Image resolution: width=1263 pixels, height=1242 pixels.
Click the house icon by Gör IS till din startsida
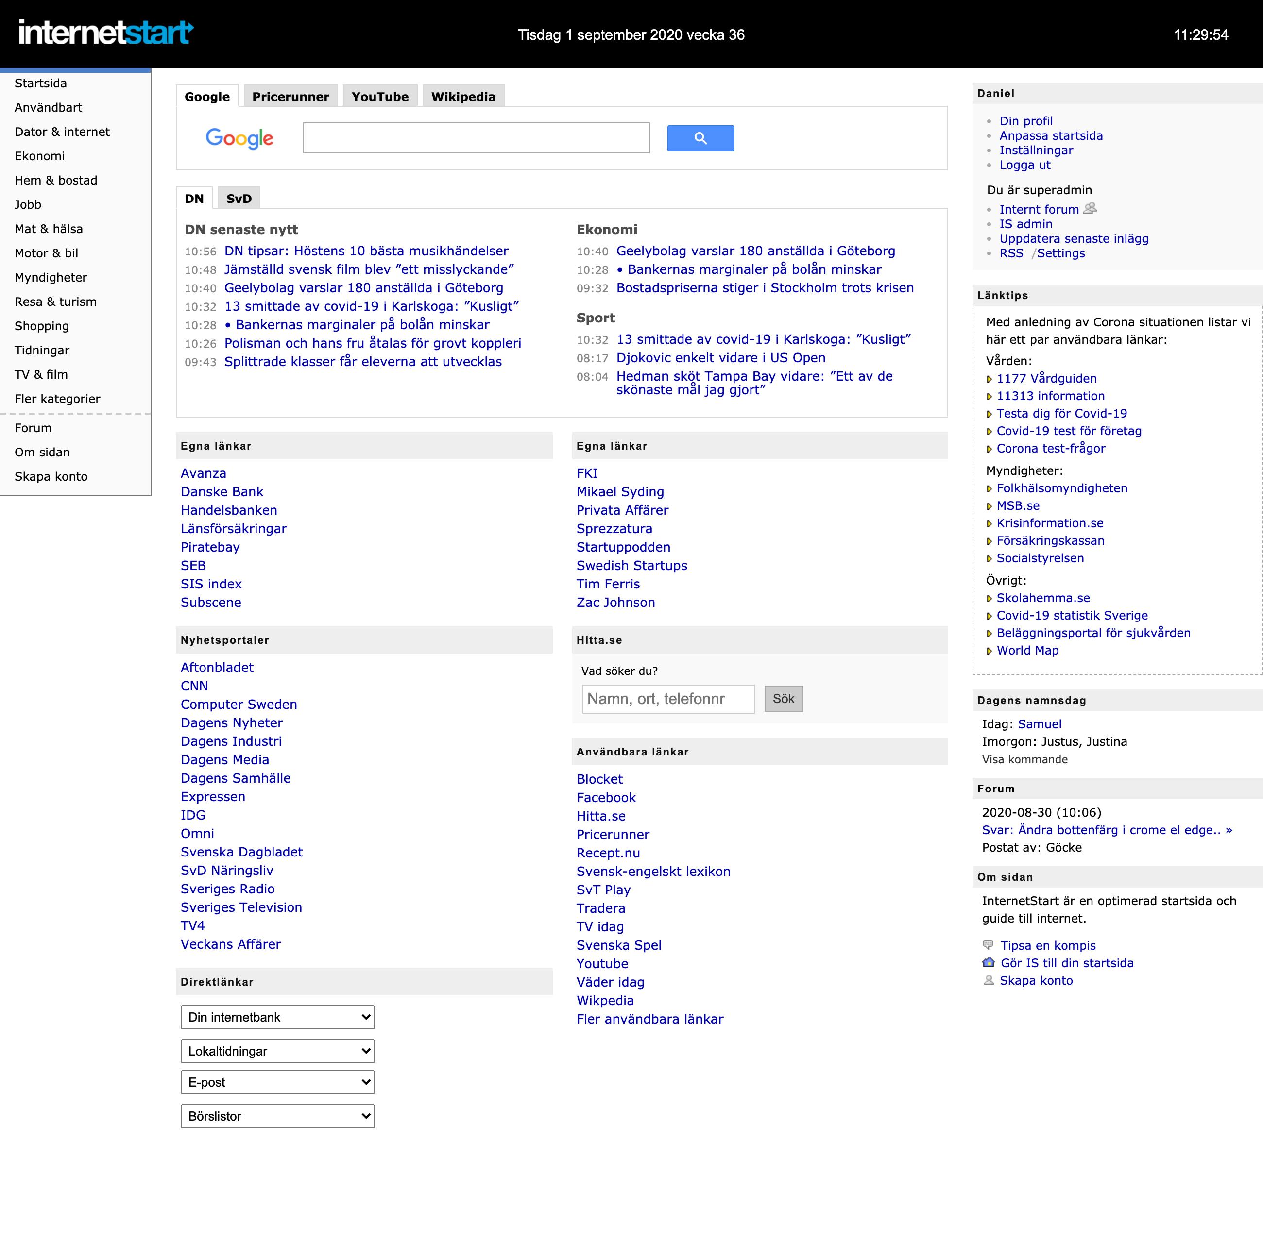pyautogui.click(x=988, y=962)
